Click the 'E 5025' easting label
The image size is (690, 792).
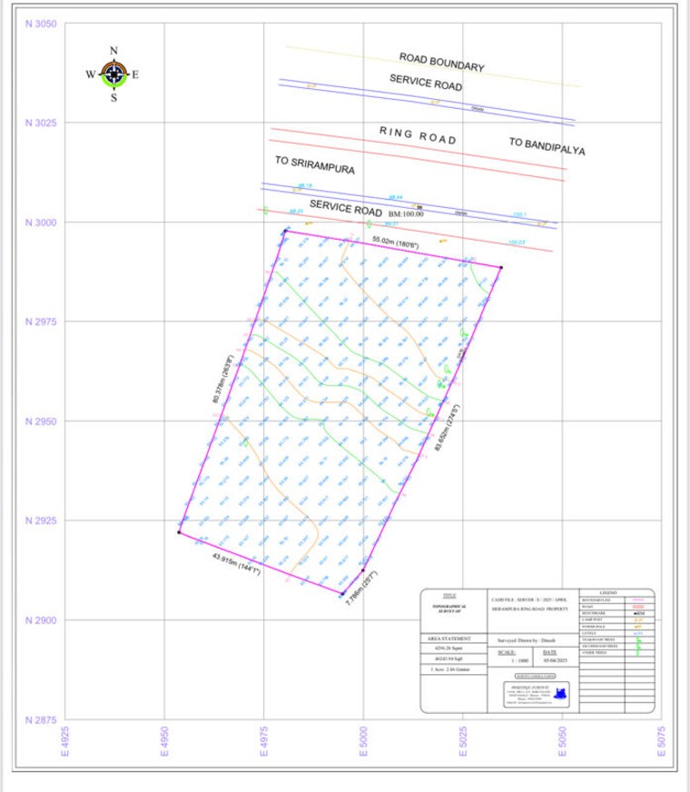(463, 741)
